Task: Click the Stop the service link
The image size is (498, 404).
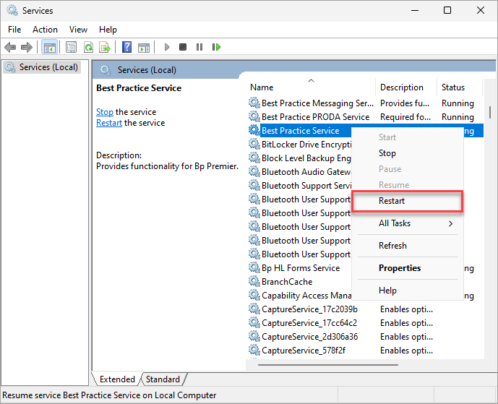Action: tap(105, 112)
